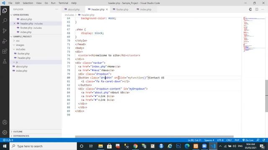Screen dimensions: 268x150
Task: Open the Extensions view
Action: click(5, 51)
